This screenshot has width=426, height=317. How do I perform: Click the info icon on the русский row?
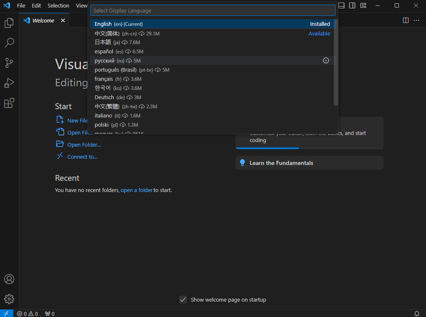coord(326,60)
